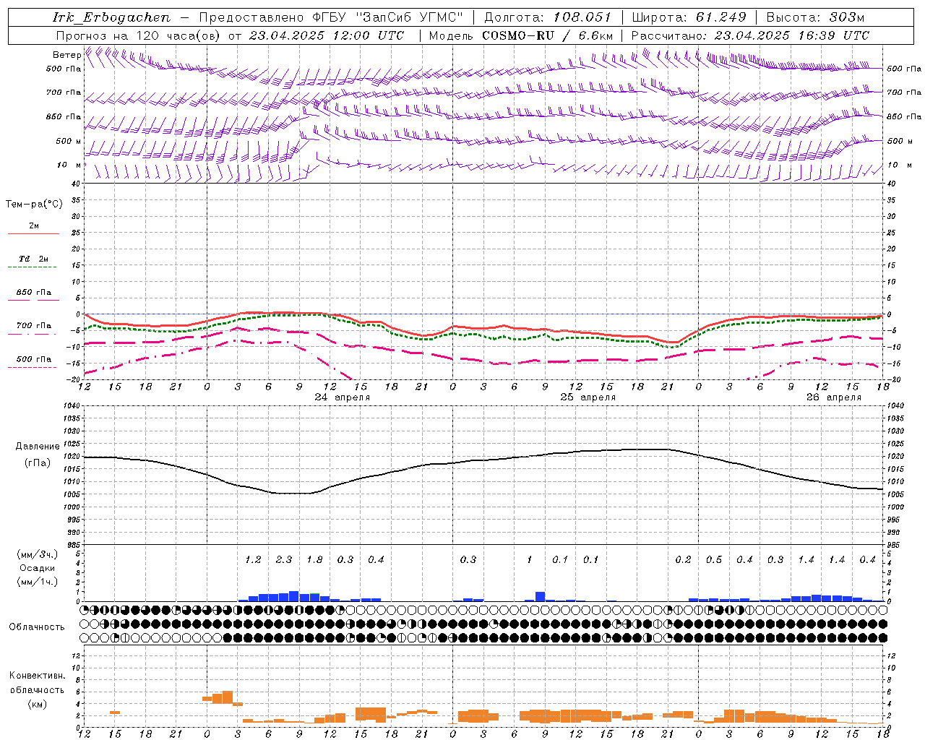Image resolution: width=925 pixels, height=740 pixels.
Task: Click the latitude value 61.249
Action: point(720,17)
